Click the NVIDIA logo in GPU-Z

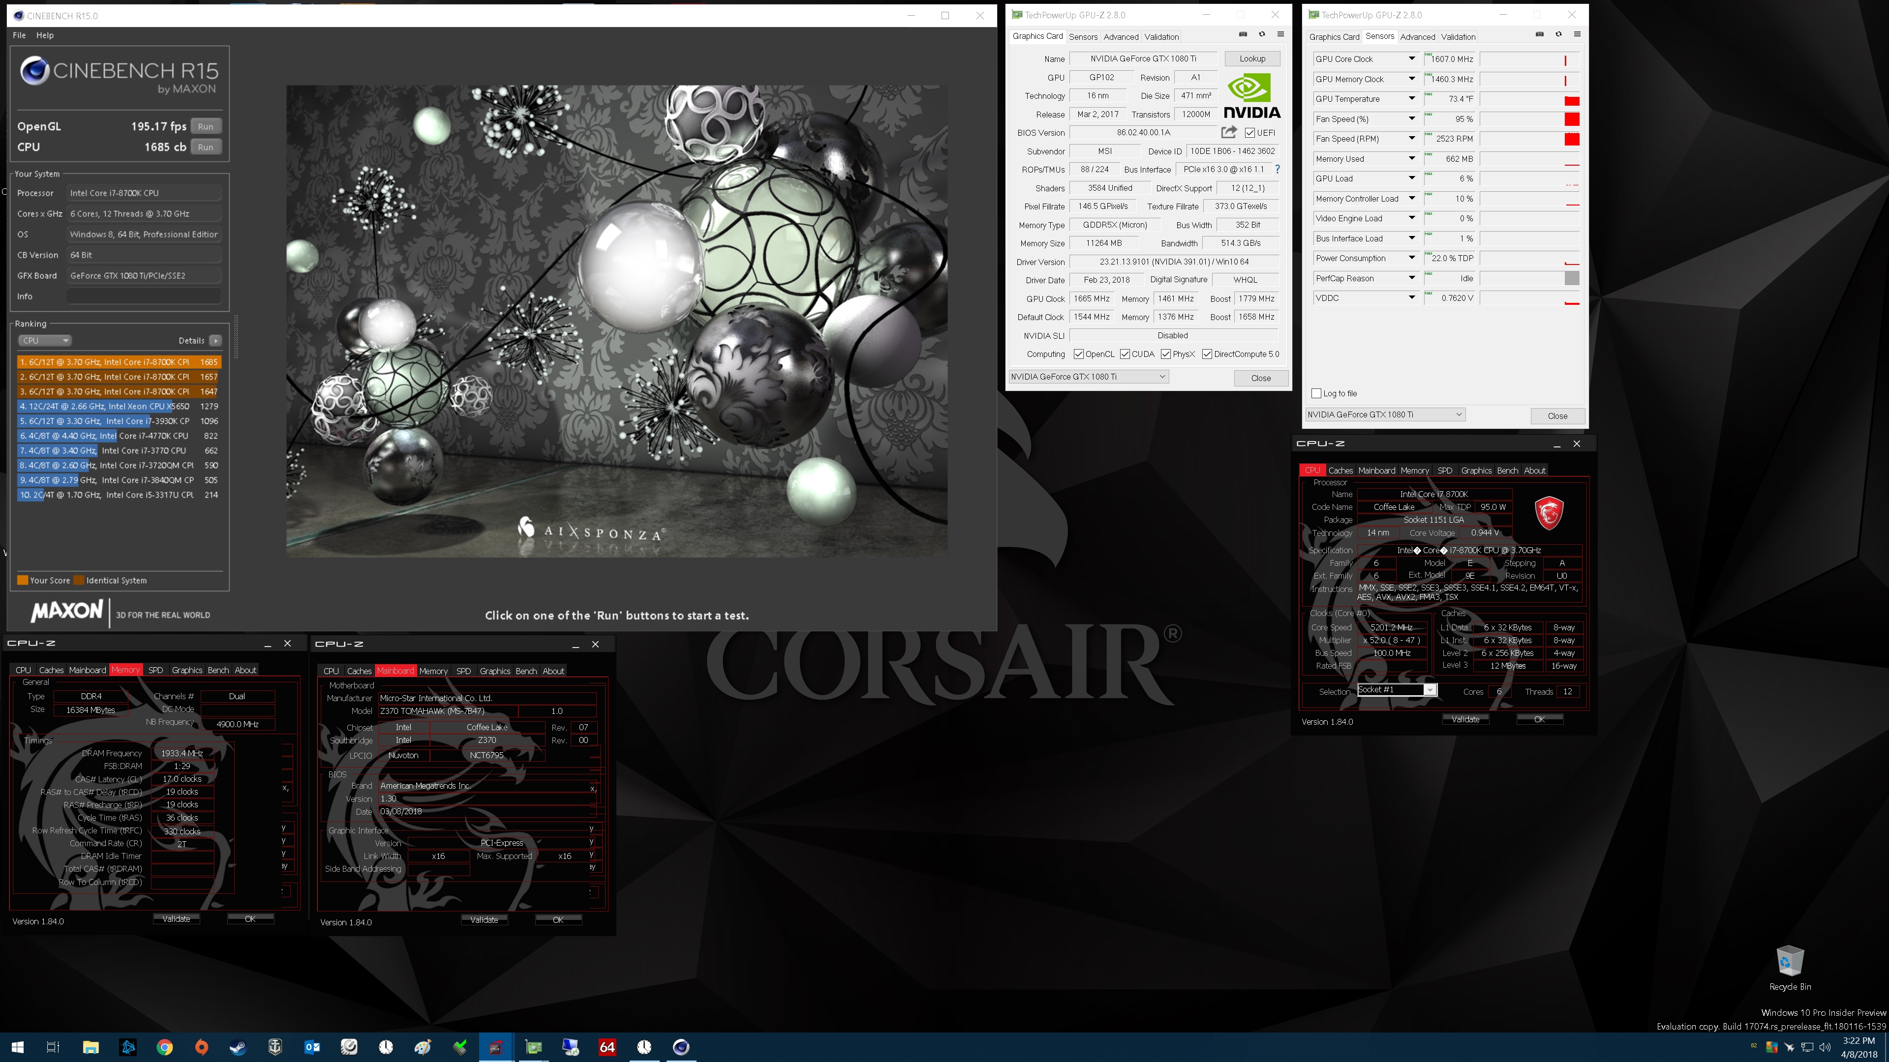tap(1252, 96)
